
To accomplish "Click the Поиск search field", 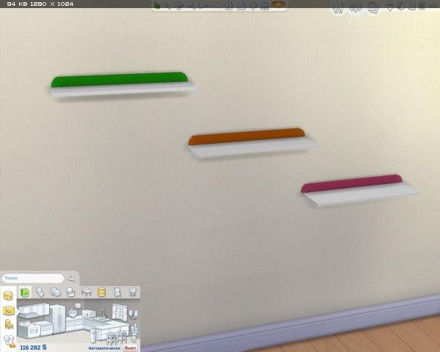I will click(x=33, y=278).
